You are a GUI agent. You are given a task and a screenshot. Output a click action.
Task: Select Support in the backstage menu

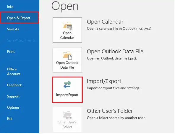point(13,96)
